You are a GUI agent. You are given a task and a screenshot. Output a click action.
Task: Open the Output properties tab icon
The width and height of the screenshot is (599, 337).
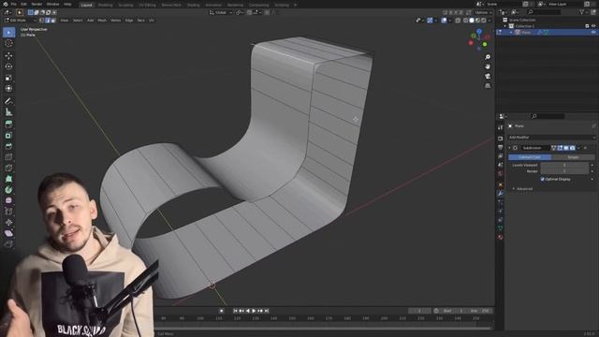(501, 147)
